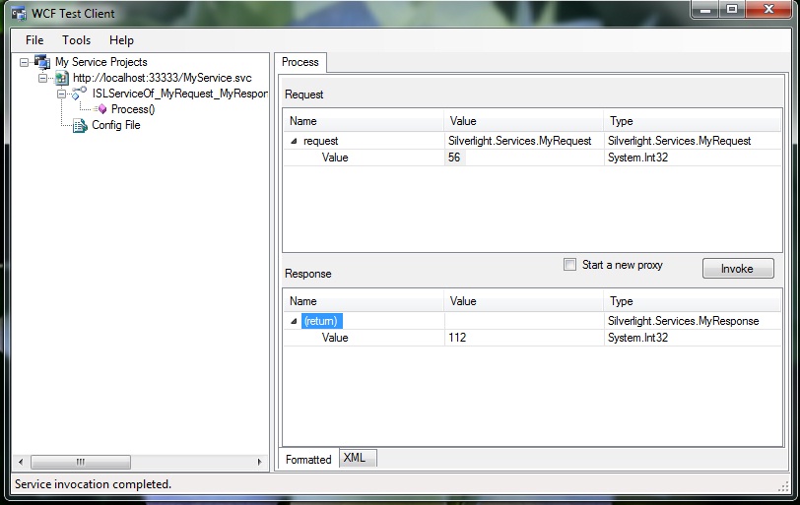Switch to the Formatted view tab

coord(308,459)
